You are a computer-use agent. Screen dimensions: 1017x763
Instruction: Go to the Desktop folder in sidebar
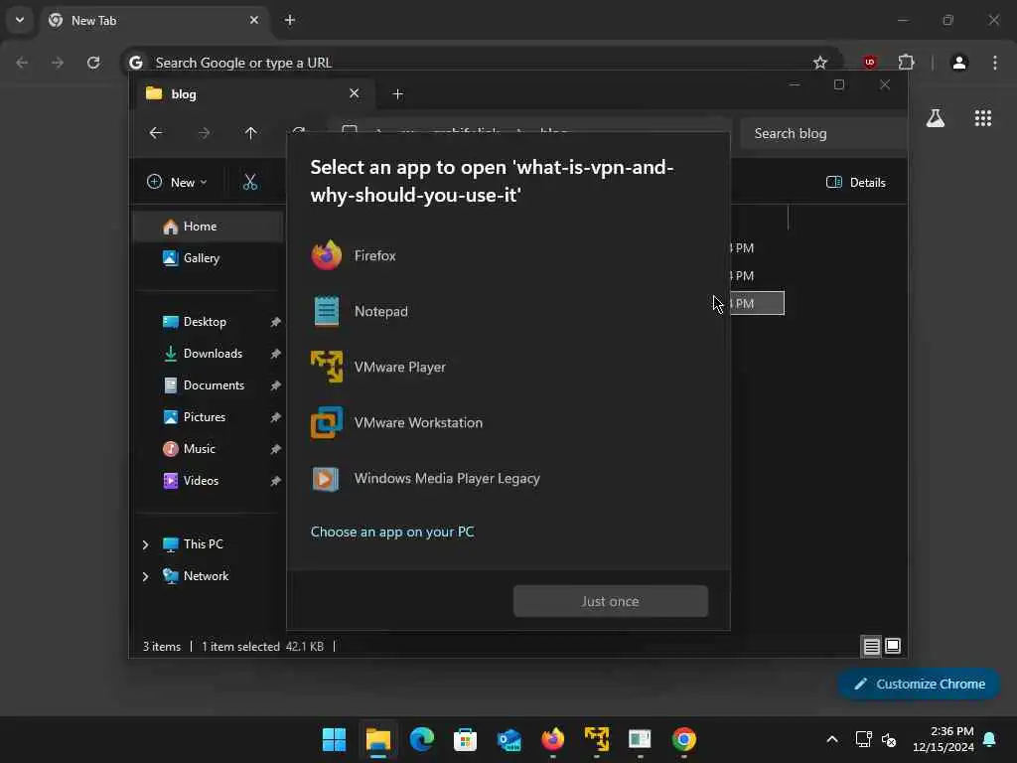pos(205,322)
